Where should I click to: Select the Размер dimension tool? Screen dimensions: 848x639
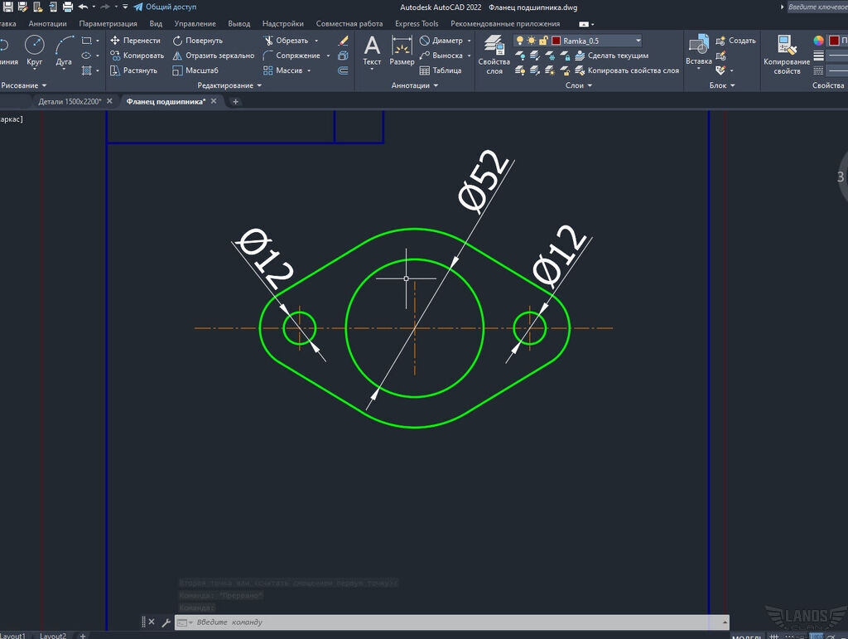tap(402, 51)
